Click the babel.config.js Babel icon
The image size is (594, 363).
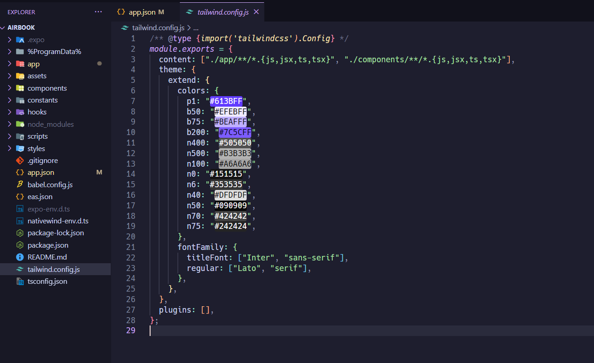pyautogui.click(x=20, y=185)
